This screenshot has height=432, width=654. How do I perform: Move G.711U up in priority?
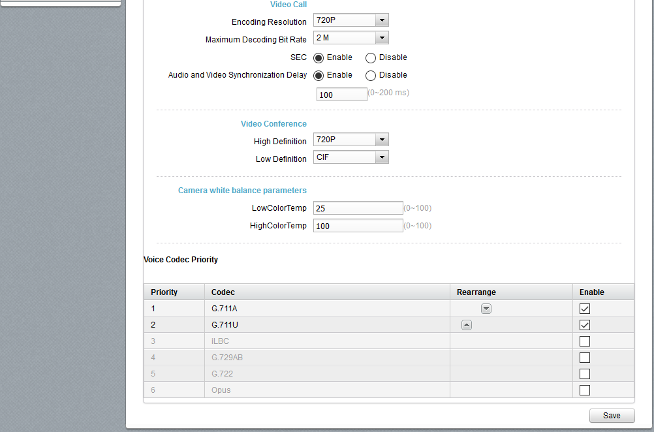pyautogui.click(x=466, y=325)
